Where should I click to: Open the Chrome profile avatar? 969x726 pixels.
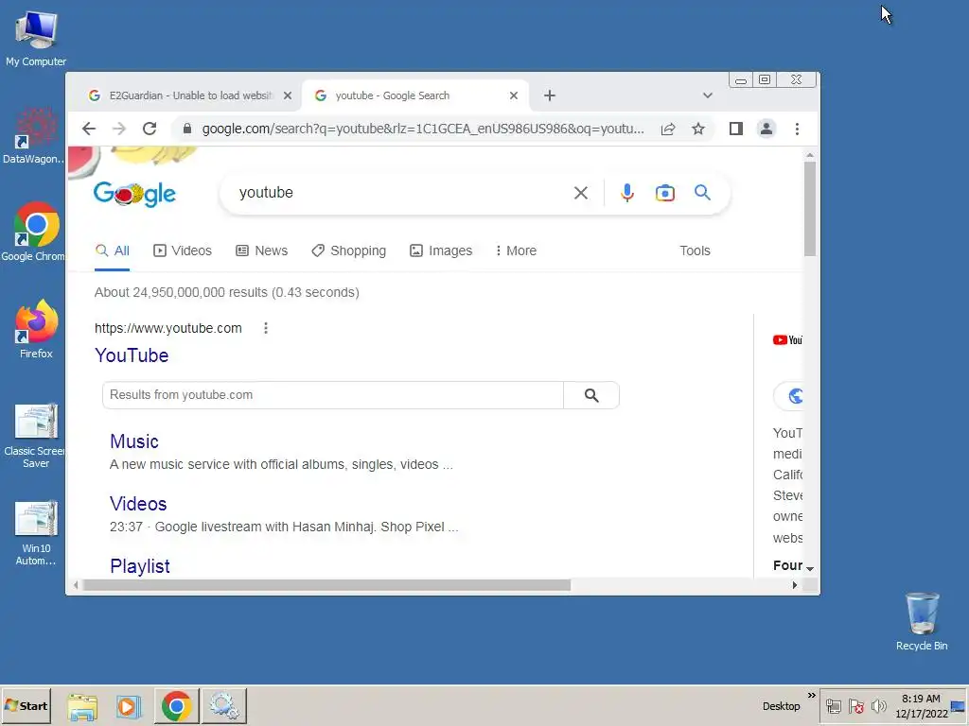click(x=766, y=129)
